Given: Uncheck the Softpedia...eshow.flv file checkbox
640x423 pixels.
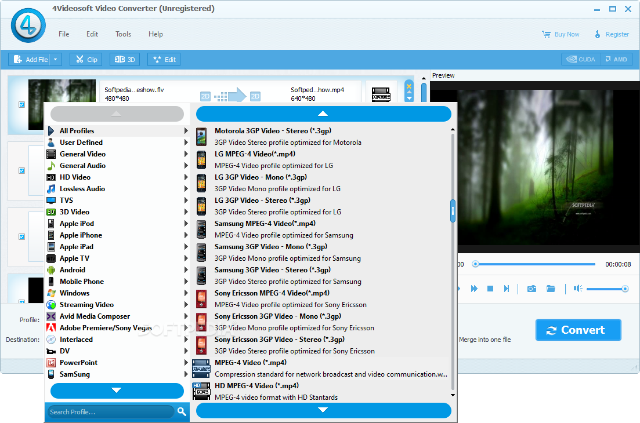Looking at the screenshot, I should [21, 105].
